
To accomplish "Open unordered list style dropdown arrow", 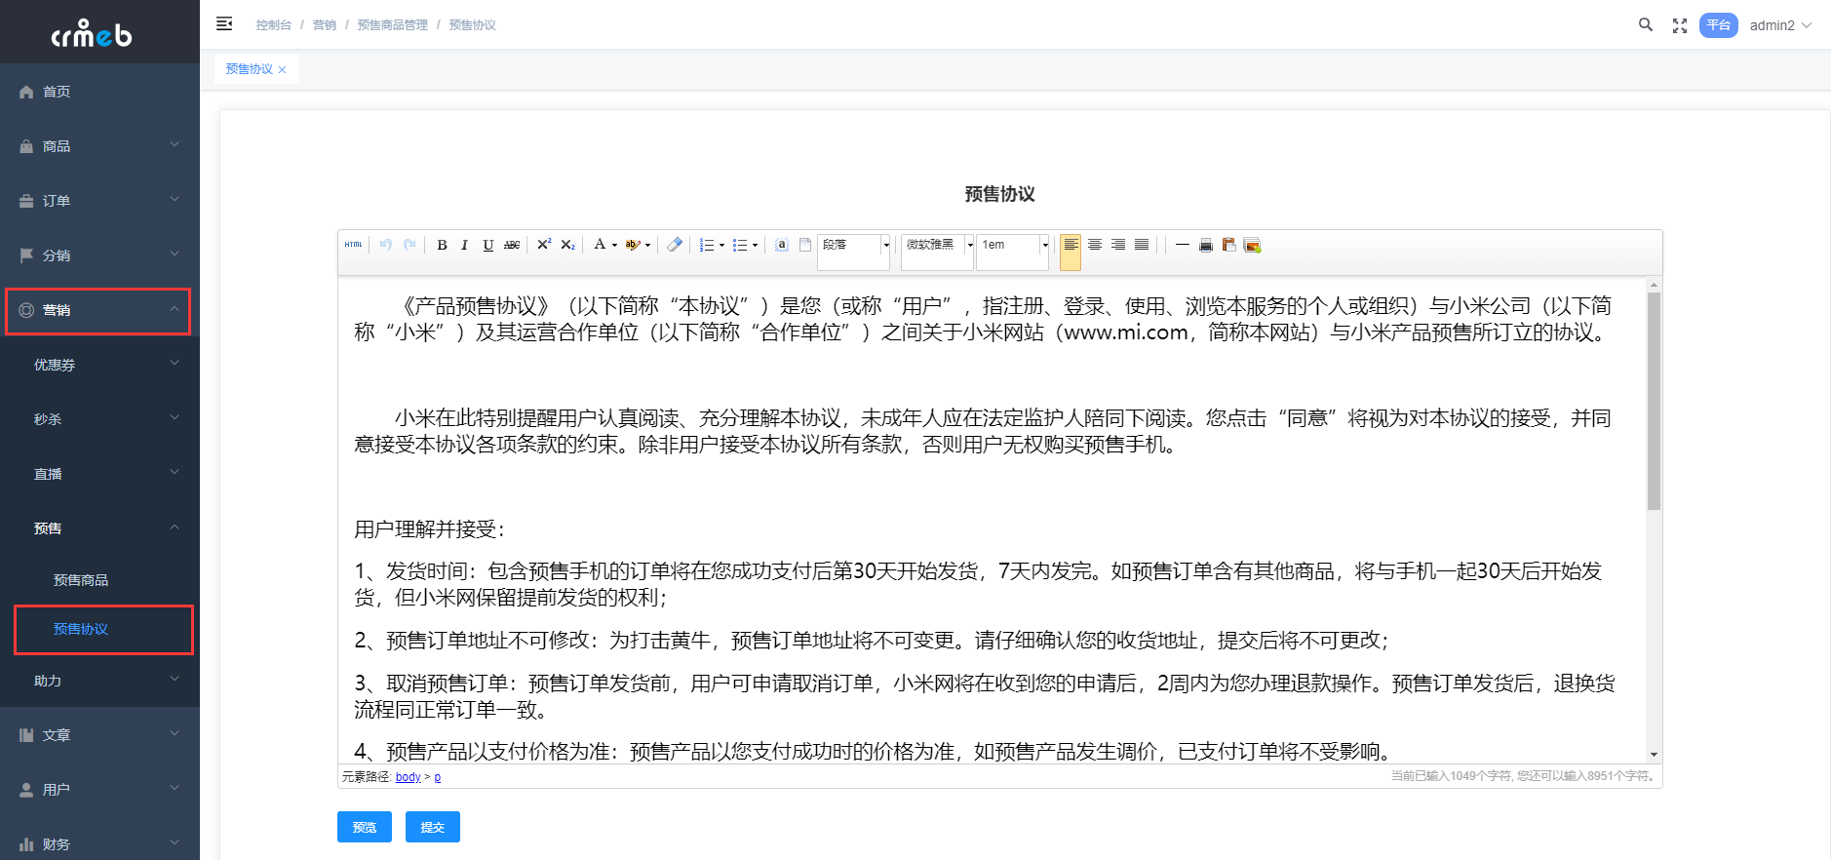I will [x=755, y=245].
